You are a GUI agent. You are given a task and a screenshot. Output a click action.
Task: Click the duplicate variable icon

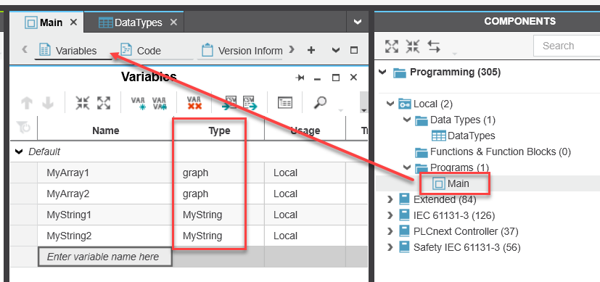click(160, 103)
